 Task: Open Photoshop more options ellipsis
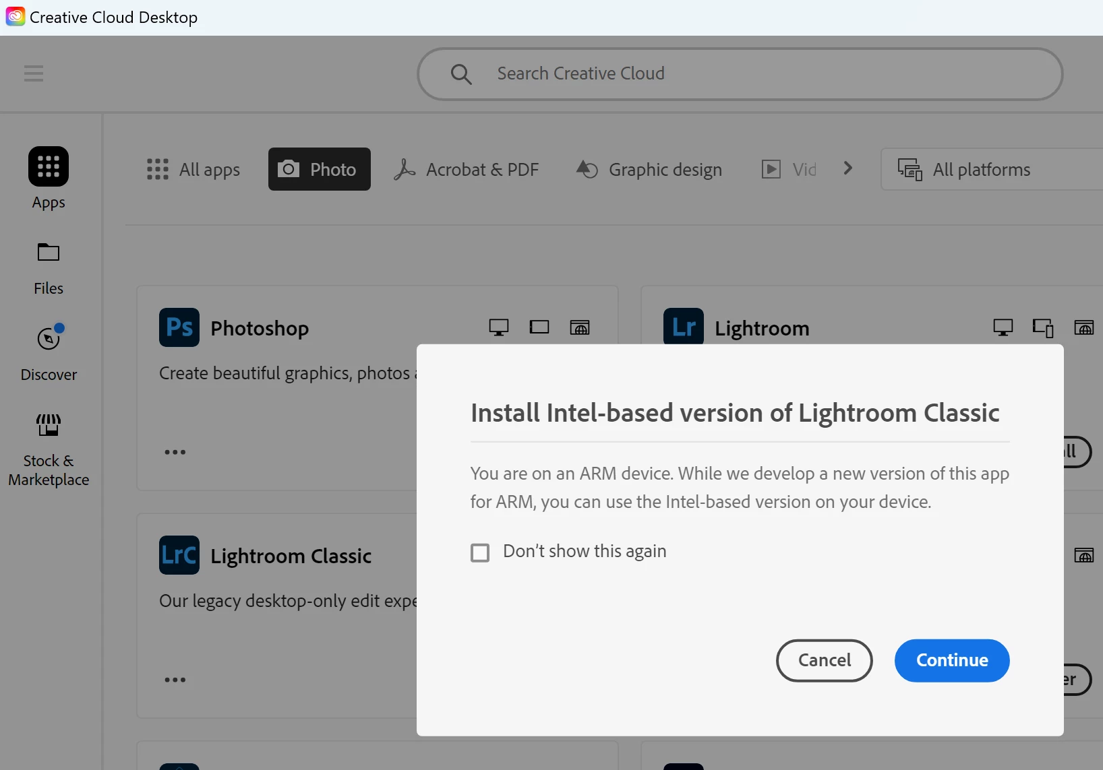(175, 452)
